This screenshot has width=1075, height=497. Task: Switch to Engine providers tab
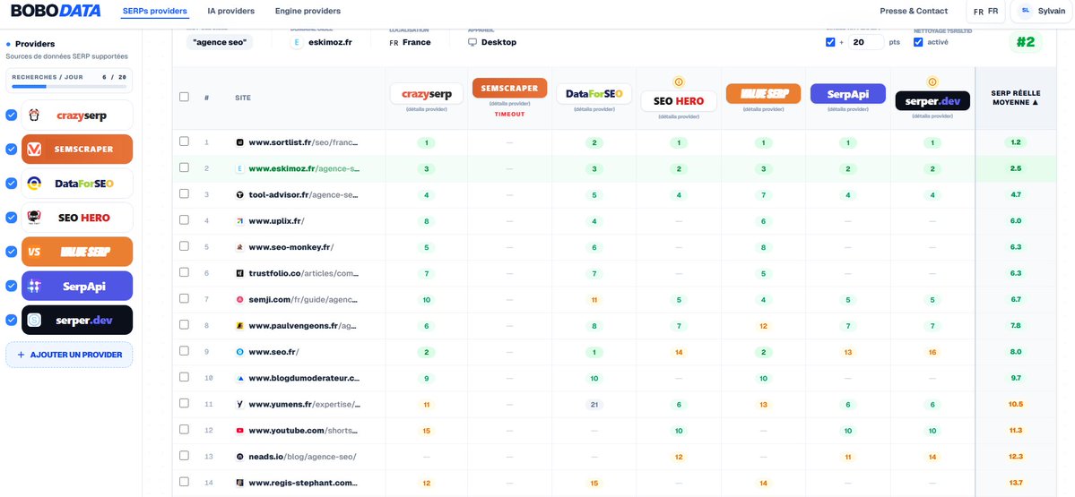click(308, 11)
